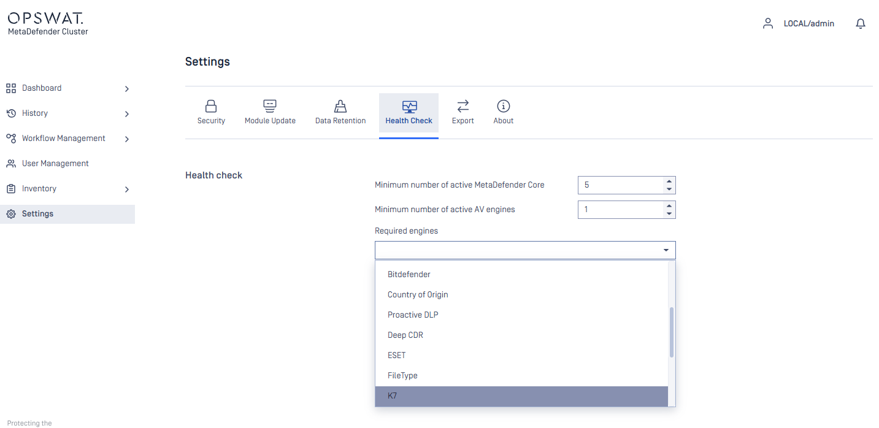Click the engine list scrollbar thumb
The height and width of the screenshot is (428, 879).
tap(672, 332)
